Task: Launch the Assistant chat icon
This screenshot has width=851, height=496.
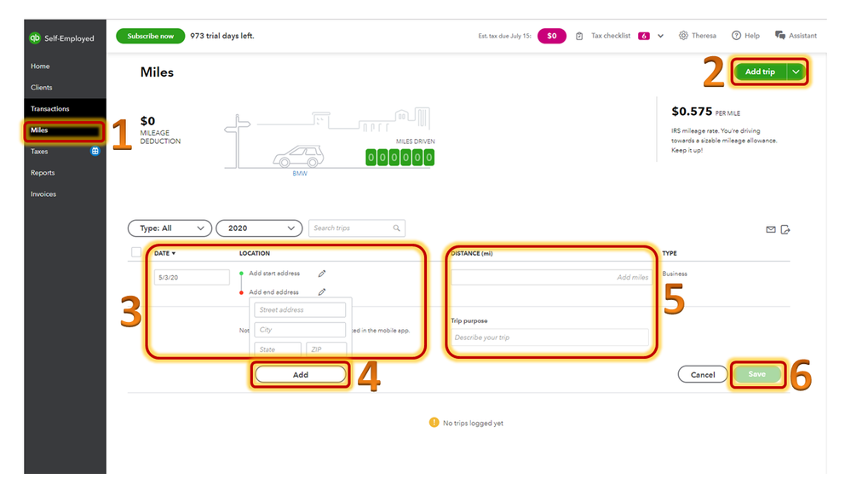Action: [x=780, y=35]
